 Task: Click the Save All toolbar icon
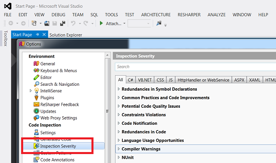(63, 23)
